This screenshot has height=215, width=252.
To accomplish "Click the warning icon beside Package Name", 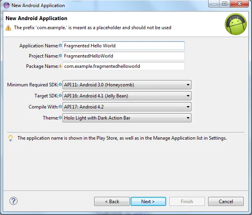I will pos(61,66).
